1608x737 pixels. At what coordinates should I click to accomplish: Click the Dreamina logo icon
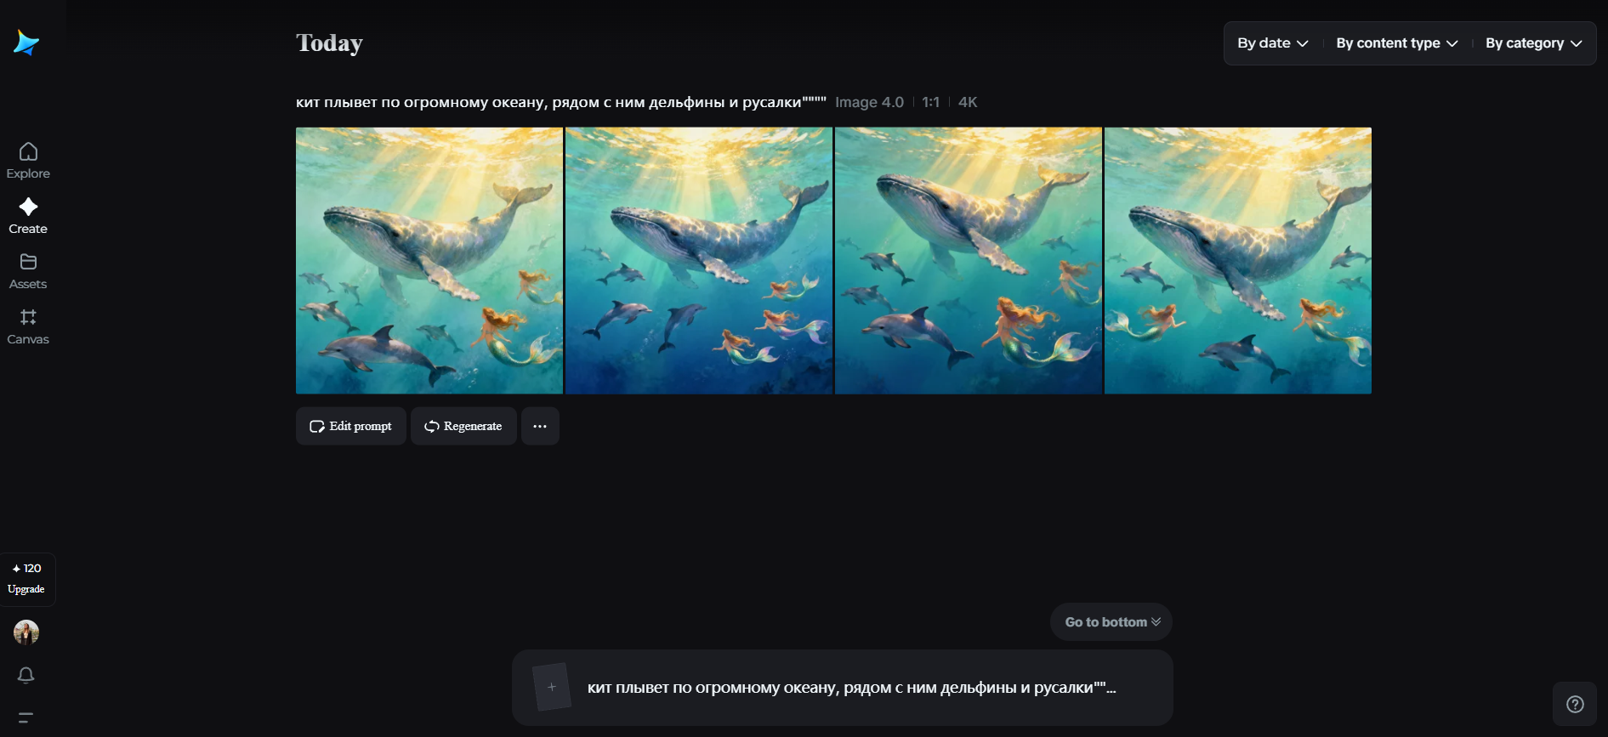pos(26,43)
